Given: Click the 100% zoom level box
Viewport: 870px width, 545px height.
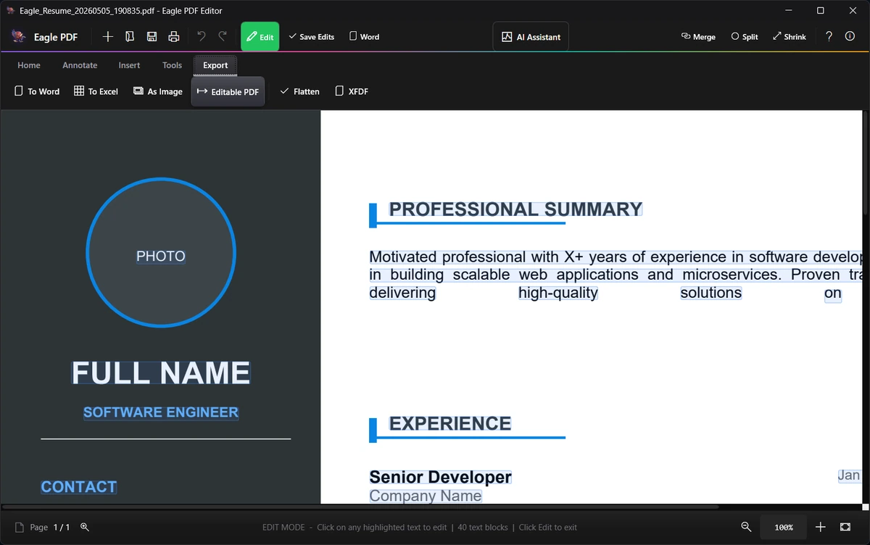Looking at the screenshot, I should pos(784,527).
